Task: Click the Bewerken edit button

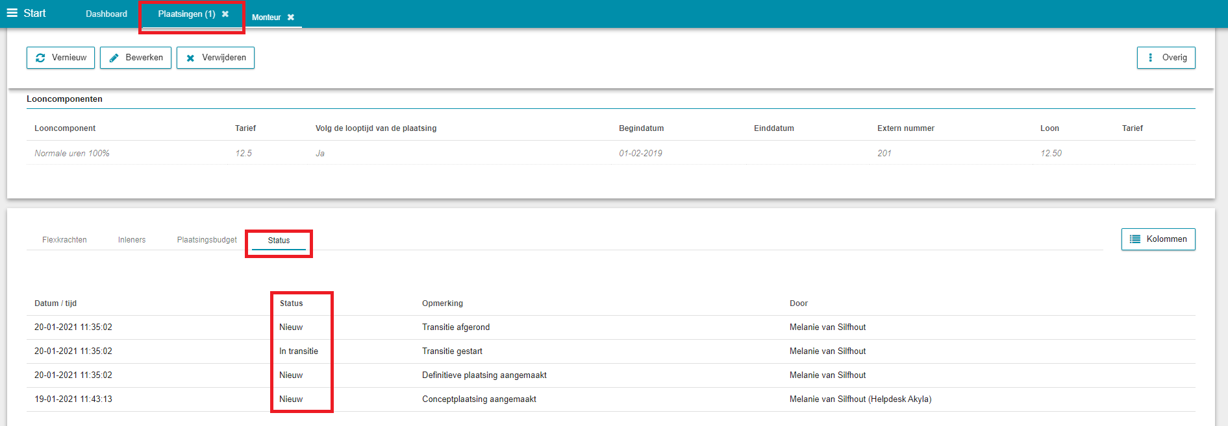Action: click(136, 58)
